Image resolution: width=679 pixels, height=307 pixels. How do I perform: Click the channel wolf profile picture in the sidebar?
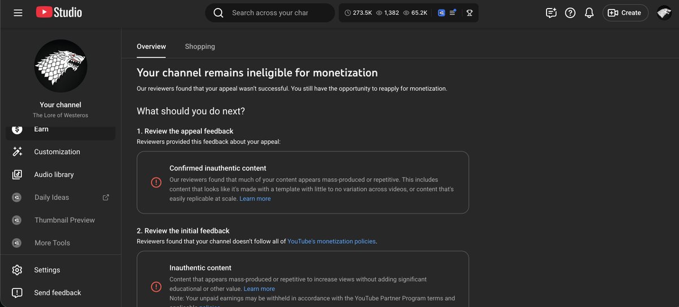(61, 66)
